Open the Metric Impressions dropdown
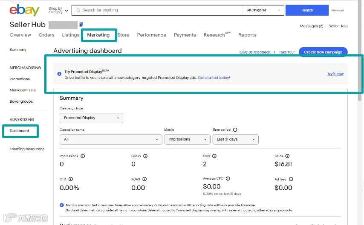The height and width of the screenshot is (225, 364). point(187,139)
